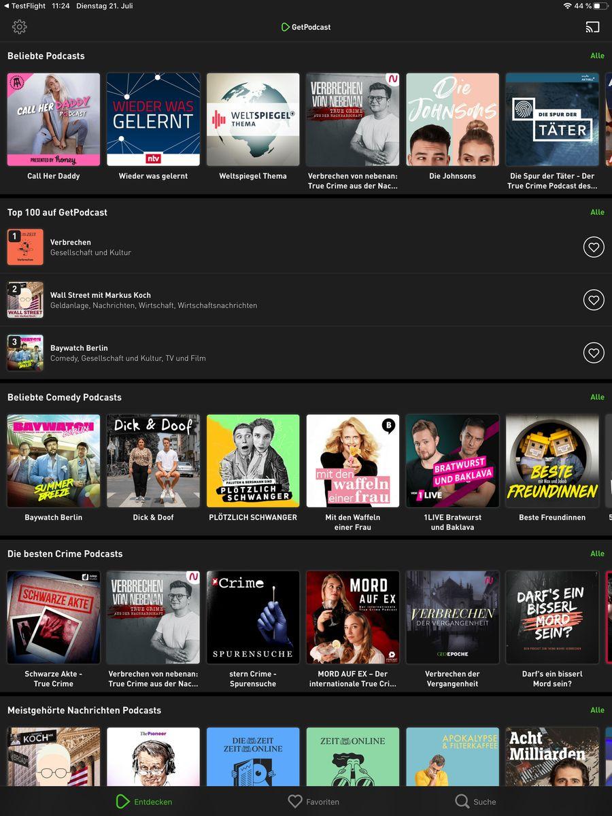Open rank 2 Wall Street thumbnail
612x816 pixels.
25,300
